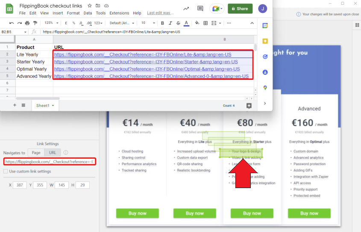The image size is (361, 232).
Task: Open the Optimal Yearly checkout URL
Action: coord(147,69)
